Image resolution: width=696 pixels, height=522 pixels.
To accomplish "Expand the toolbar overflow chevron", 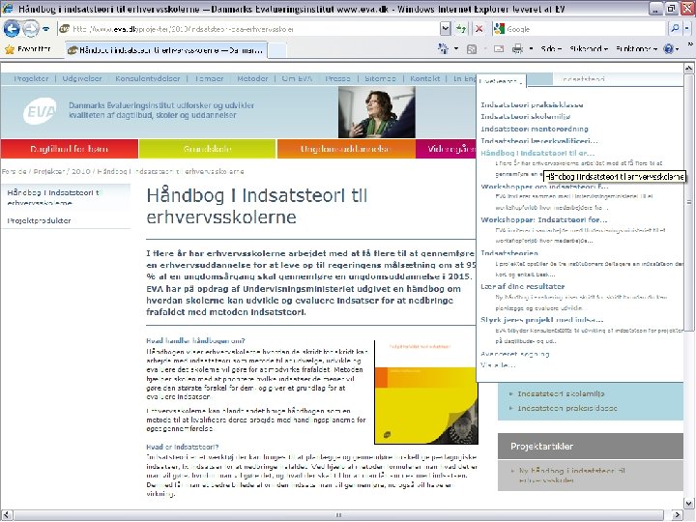I will coord(690,44).
